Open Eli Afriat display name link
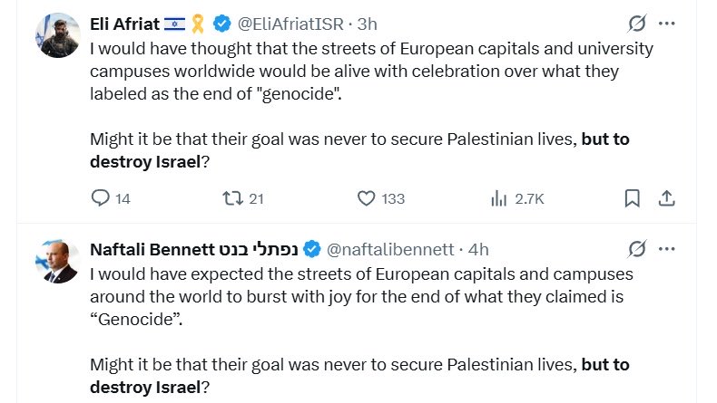Image resolution: width=717 pixels, height=403 pixels. pyautogui.click(x=125, y=24)
